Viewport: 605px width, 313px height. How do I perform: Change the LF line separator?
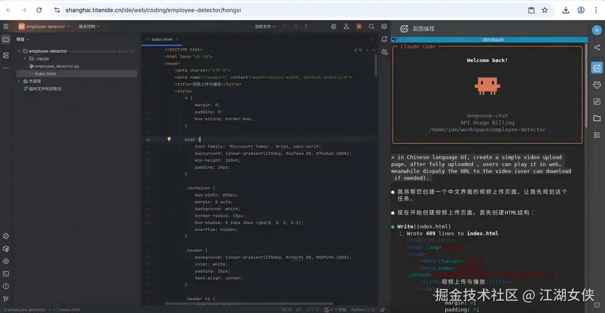pyautogui.click(x=298, y=310)
